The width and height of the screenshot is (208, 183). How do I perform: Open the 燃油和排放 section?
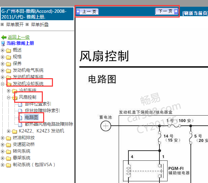coord(24,138)
